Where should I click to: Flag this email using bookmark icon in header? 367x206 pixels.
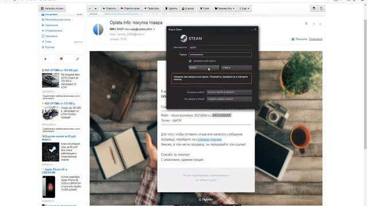click(306, 23)
